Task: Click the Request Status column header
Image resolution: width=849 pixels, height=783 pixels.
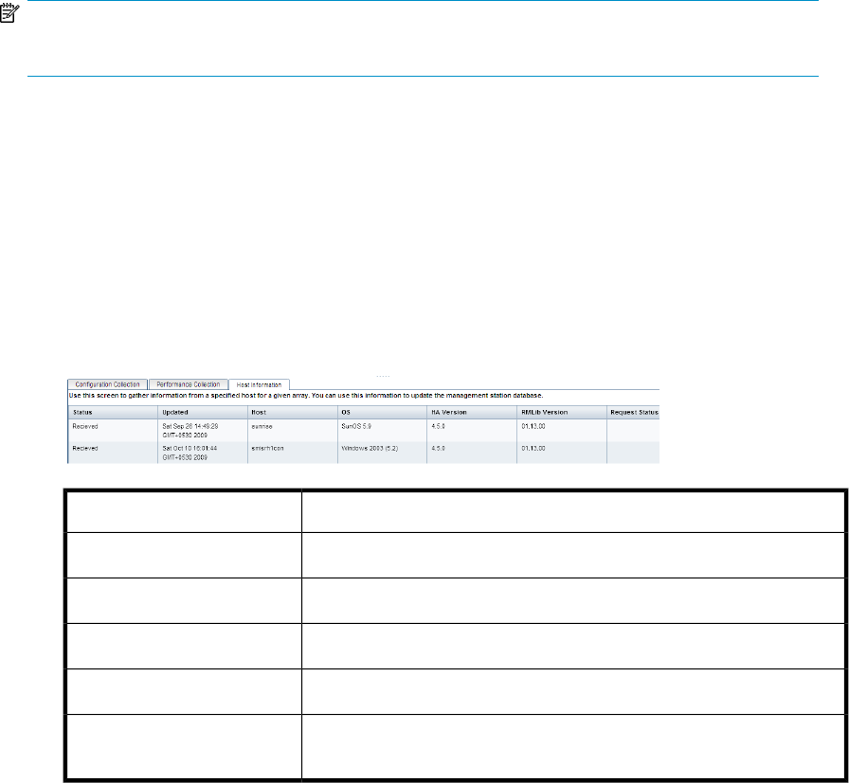Action: point(632,413)
